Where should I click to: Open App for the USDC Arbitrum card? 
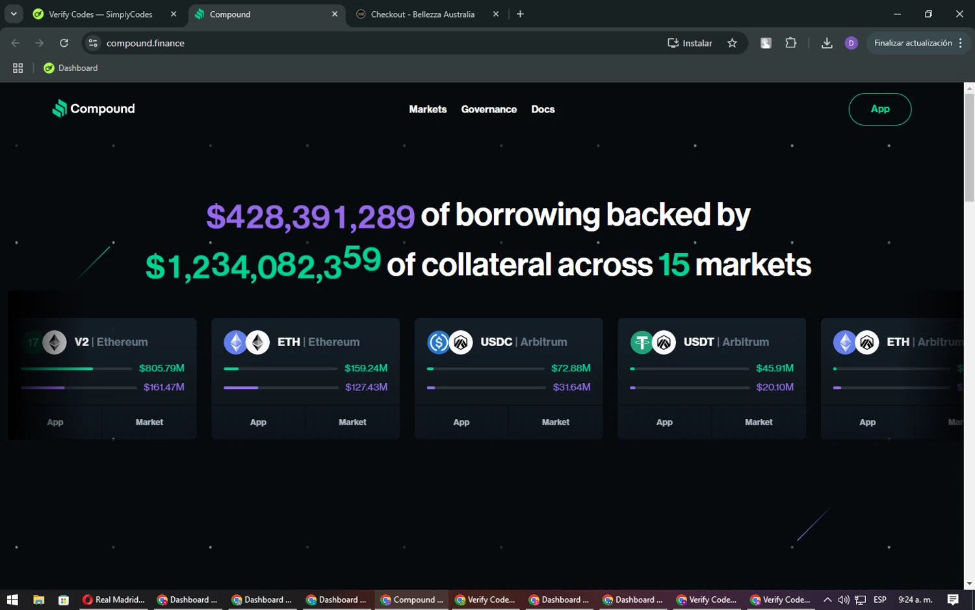click(x=461, y=422)
